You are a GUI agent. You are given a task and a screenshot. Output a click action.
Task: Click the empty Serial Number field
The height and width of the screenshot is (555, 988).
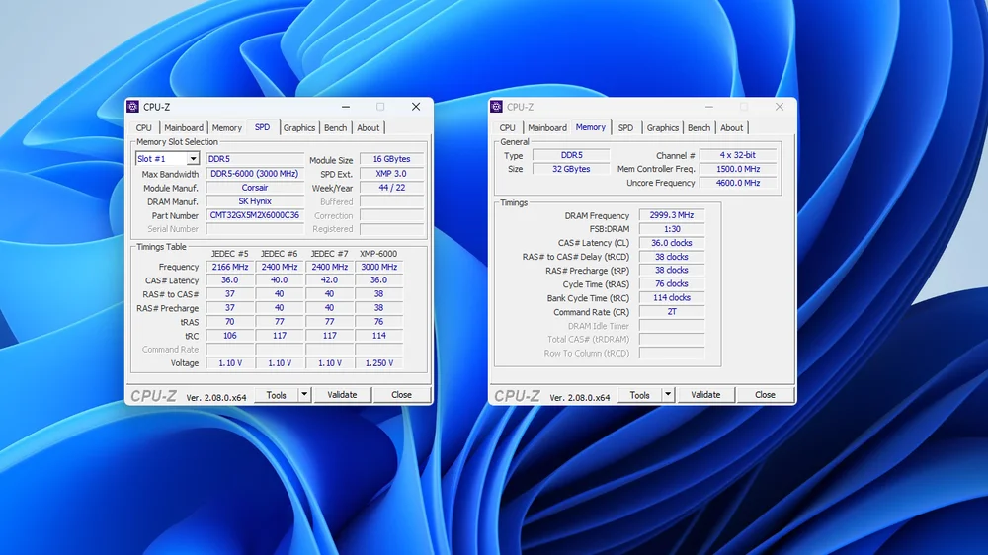pyautogui.click(x=255, y=229)
